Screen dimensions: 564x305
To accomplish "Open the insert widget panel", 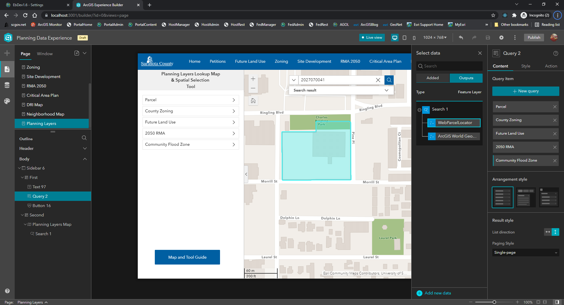I will [x=6, y=53].
